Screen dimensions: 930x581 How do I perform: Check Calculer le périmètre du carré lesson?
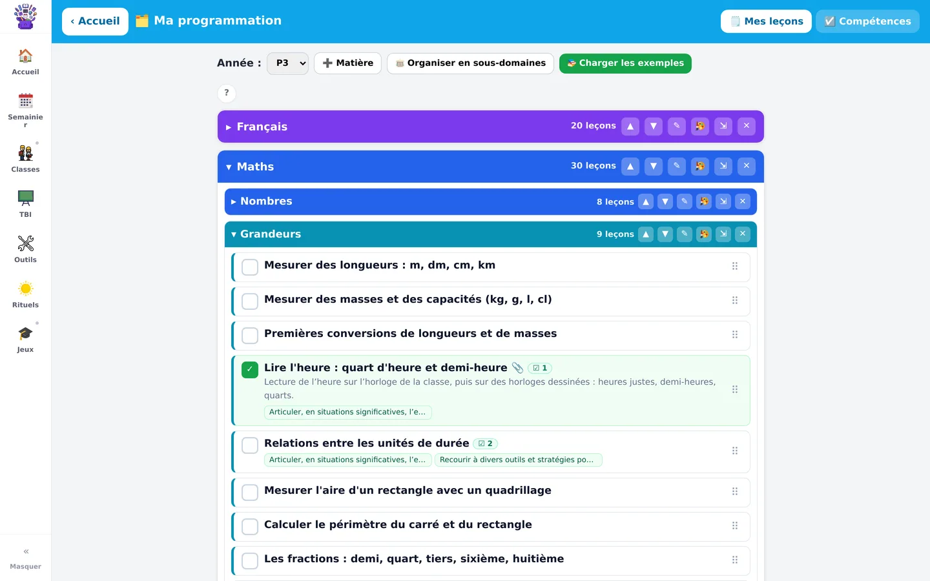pyautogui.click(x=250, y=527)
